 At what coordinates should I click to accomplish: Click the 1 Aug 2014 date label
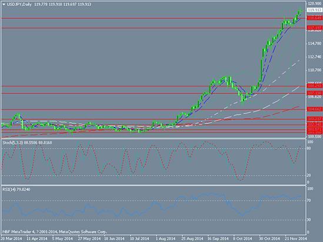[x=165, y=238]
